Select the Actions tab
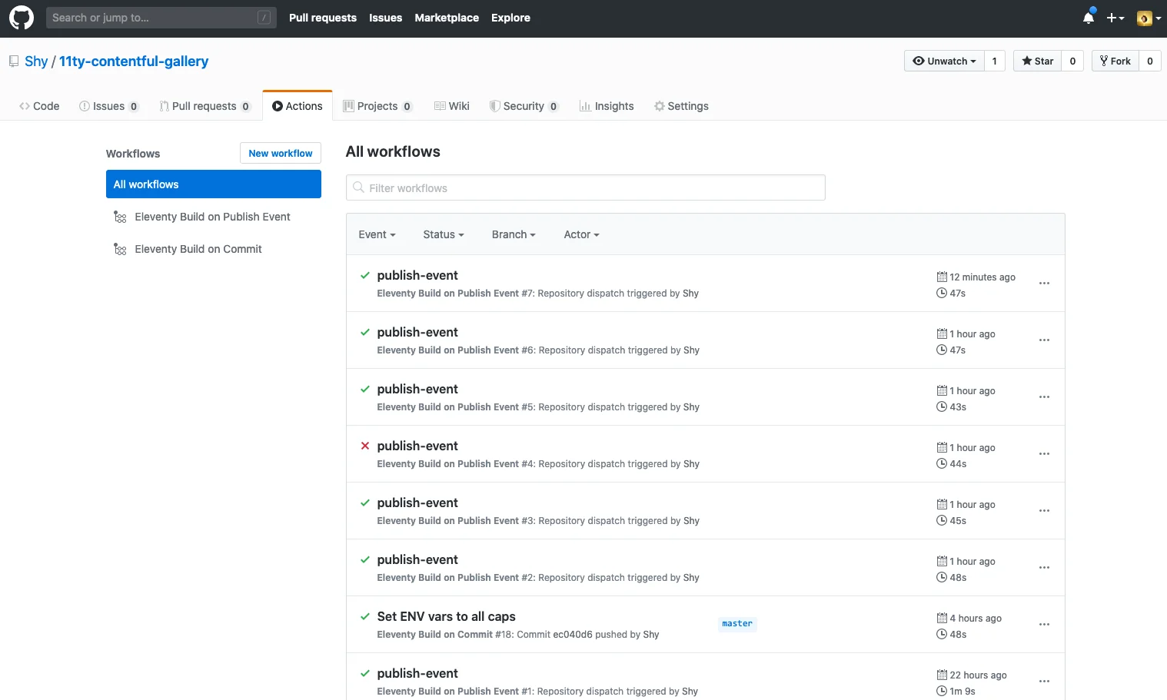 (x=298, y=106)
